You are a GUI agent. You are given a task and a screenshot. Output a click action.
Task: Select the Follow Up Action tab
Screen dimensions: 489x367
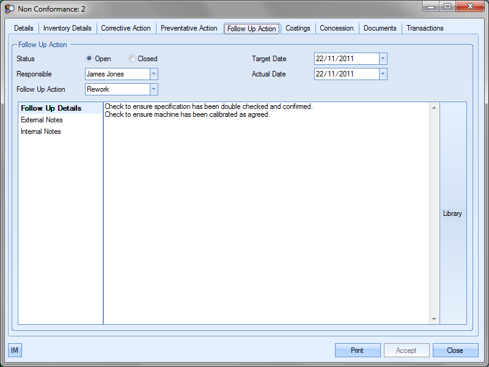tap(252, 29)
